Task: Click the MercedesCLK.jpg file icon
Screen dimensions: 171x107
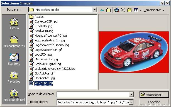Action: click(31, 59)
